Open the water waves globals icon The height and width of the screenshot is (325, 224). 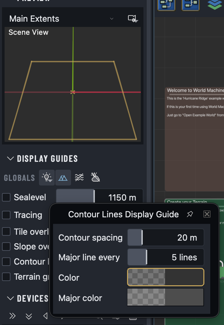[x=79, y=177]
